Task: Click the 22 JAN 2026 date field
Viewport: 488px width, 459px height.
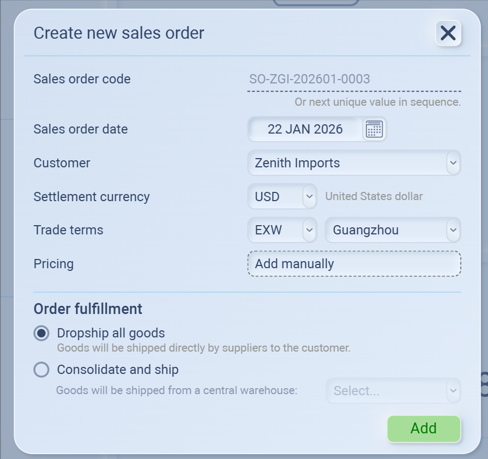Action: click(x=305, y=129)
